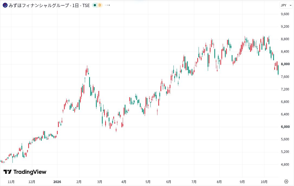Click the 9,200 price axis label

pos(285,27)
